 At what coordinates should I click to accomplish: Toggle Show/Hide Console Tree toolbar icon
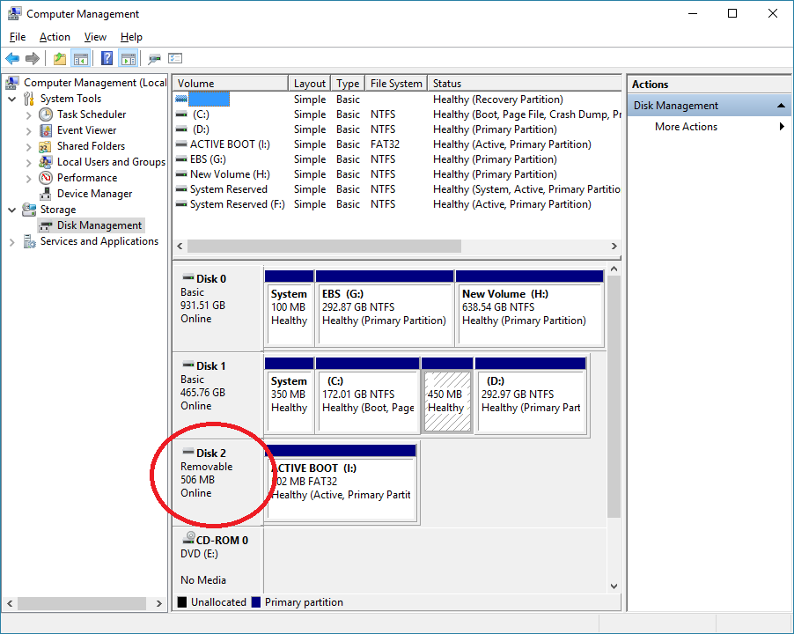(x=80, y=59)
